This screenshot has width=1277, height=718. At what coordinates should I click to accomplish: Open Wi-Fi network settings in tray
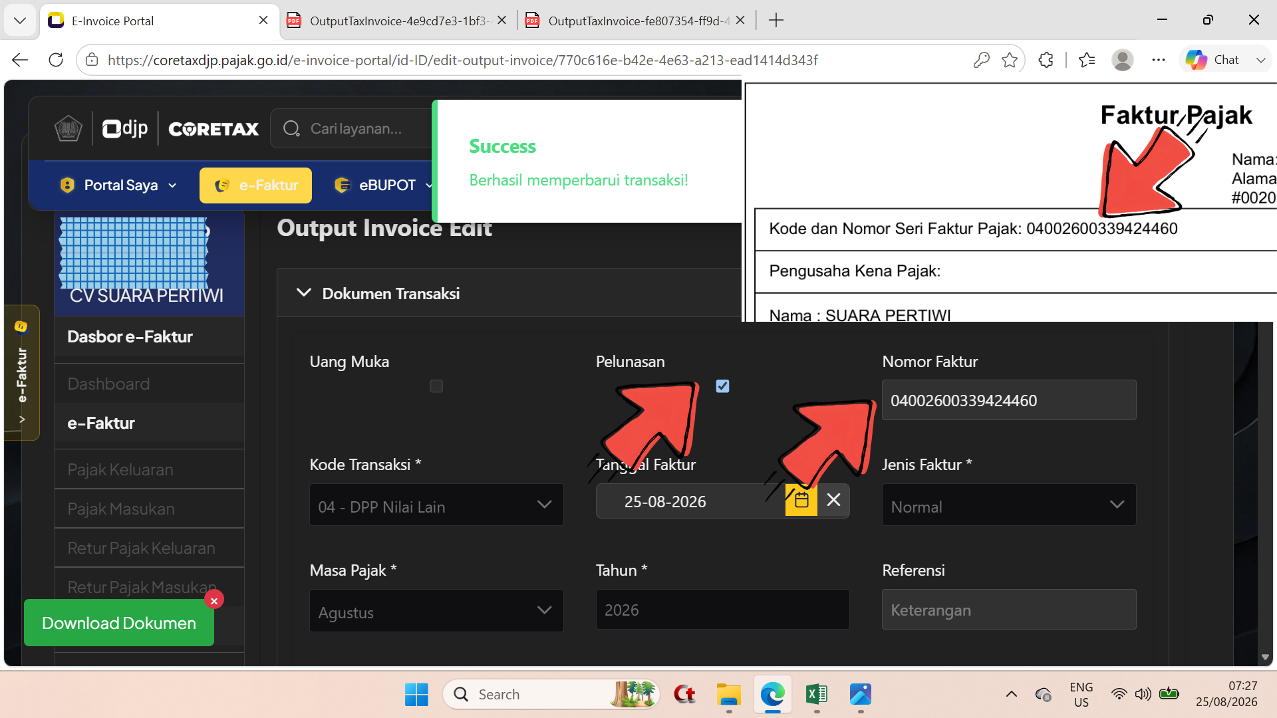tap(1119, 695)
